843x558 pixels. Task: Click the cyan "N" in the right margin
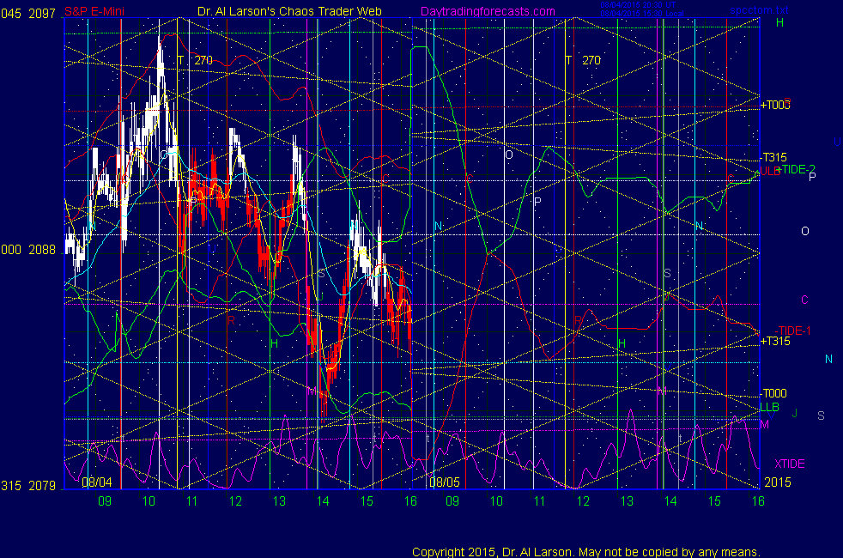click(828, 359)
